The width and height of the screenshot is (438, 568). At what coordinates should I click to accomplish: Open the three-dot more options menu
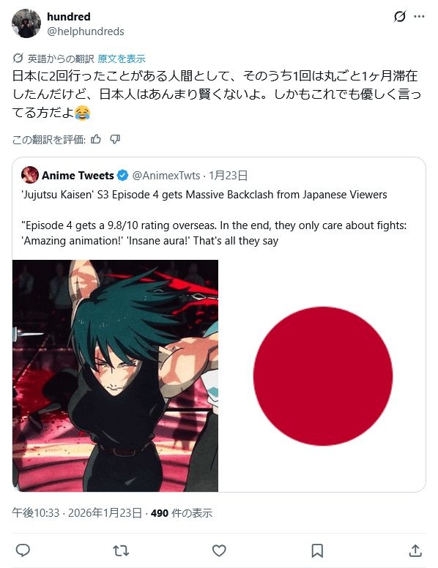coord(419,17)
